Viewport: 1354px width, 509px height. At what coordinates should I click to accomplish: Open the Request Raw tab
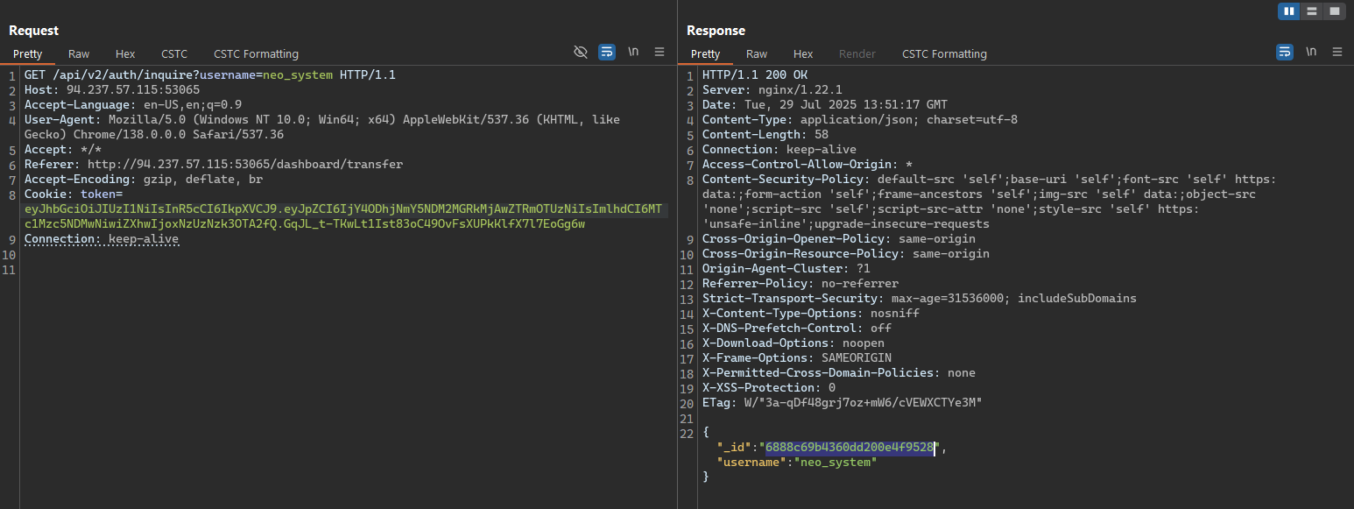click(x=79, y=54)
